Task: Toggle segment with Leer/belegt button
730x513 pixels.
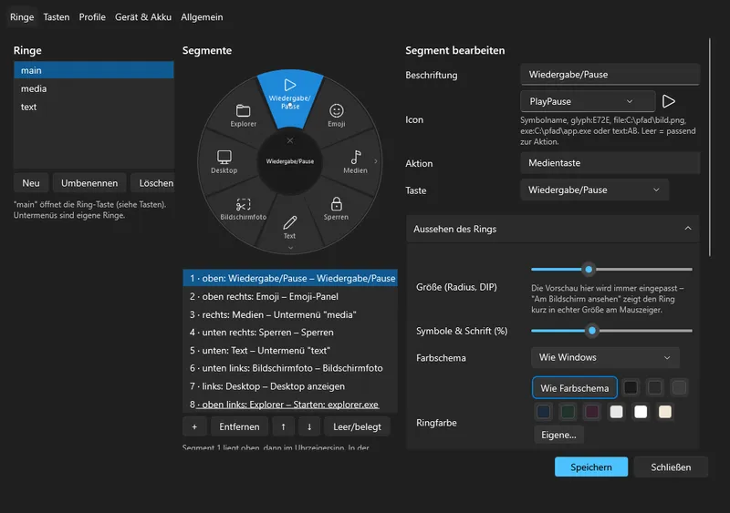Action: tap(357, 426)
